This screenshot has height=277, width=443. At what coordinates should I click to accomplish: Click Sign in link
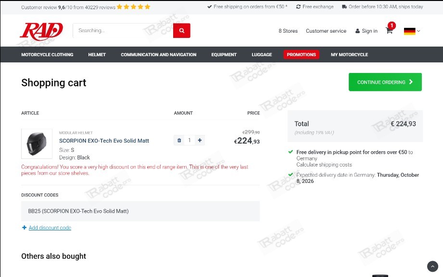point(367,31)
